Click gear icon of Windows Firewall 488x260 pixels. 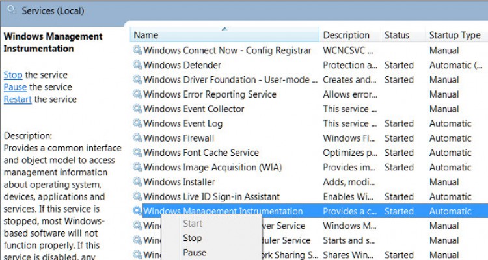(137, 137)
